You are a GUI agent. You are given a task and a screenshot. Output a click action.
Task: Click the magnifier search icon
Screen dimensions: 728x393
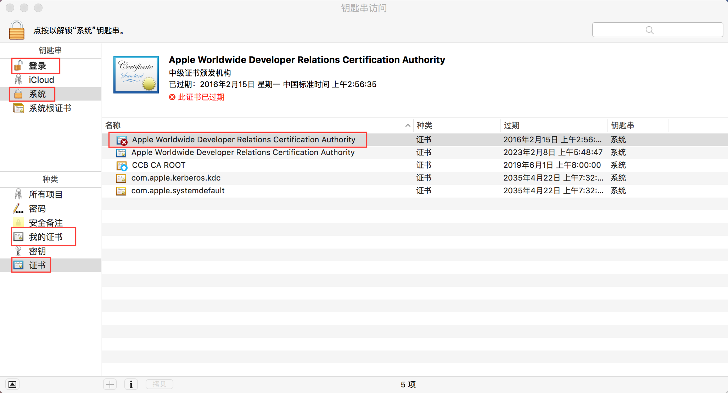pos(650,30)
